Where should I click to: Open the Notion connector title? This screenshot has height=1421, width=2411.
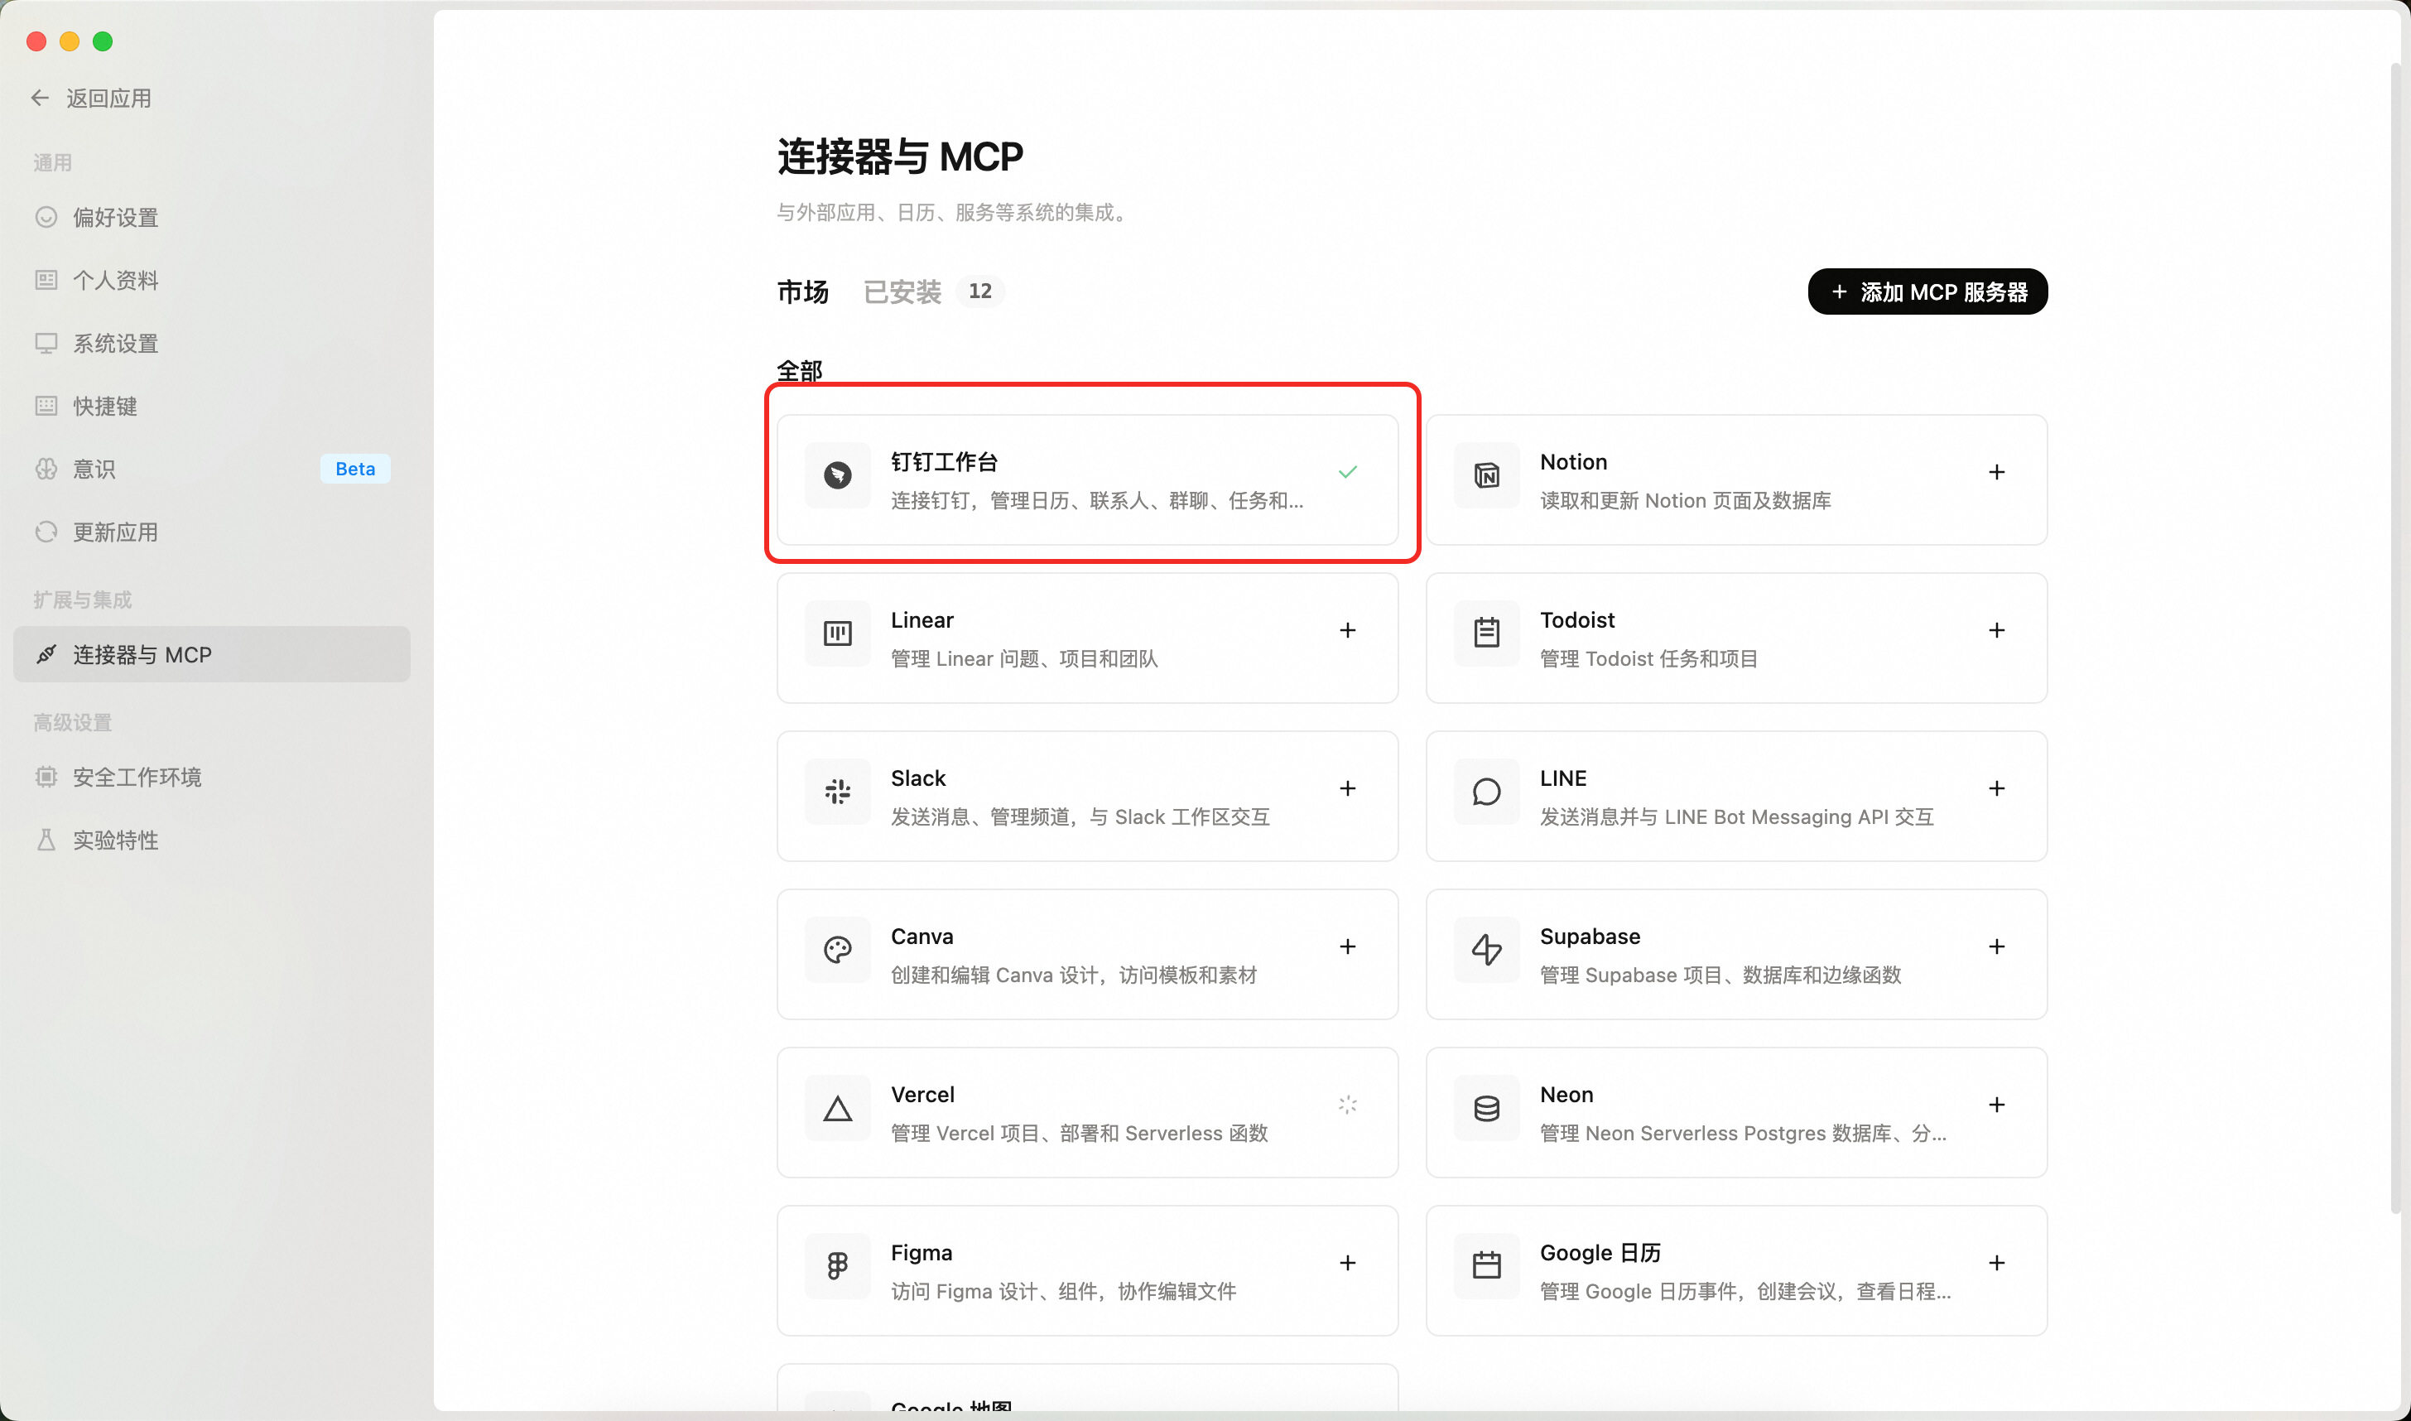point(1573,463)
